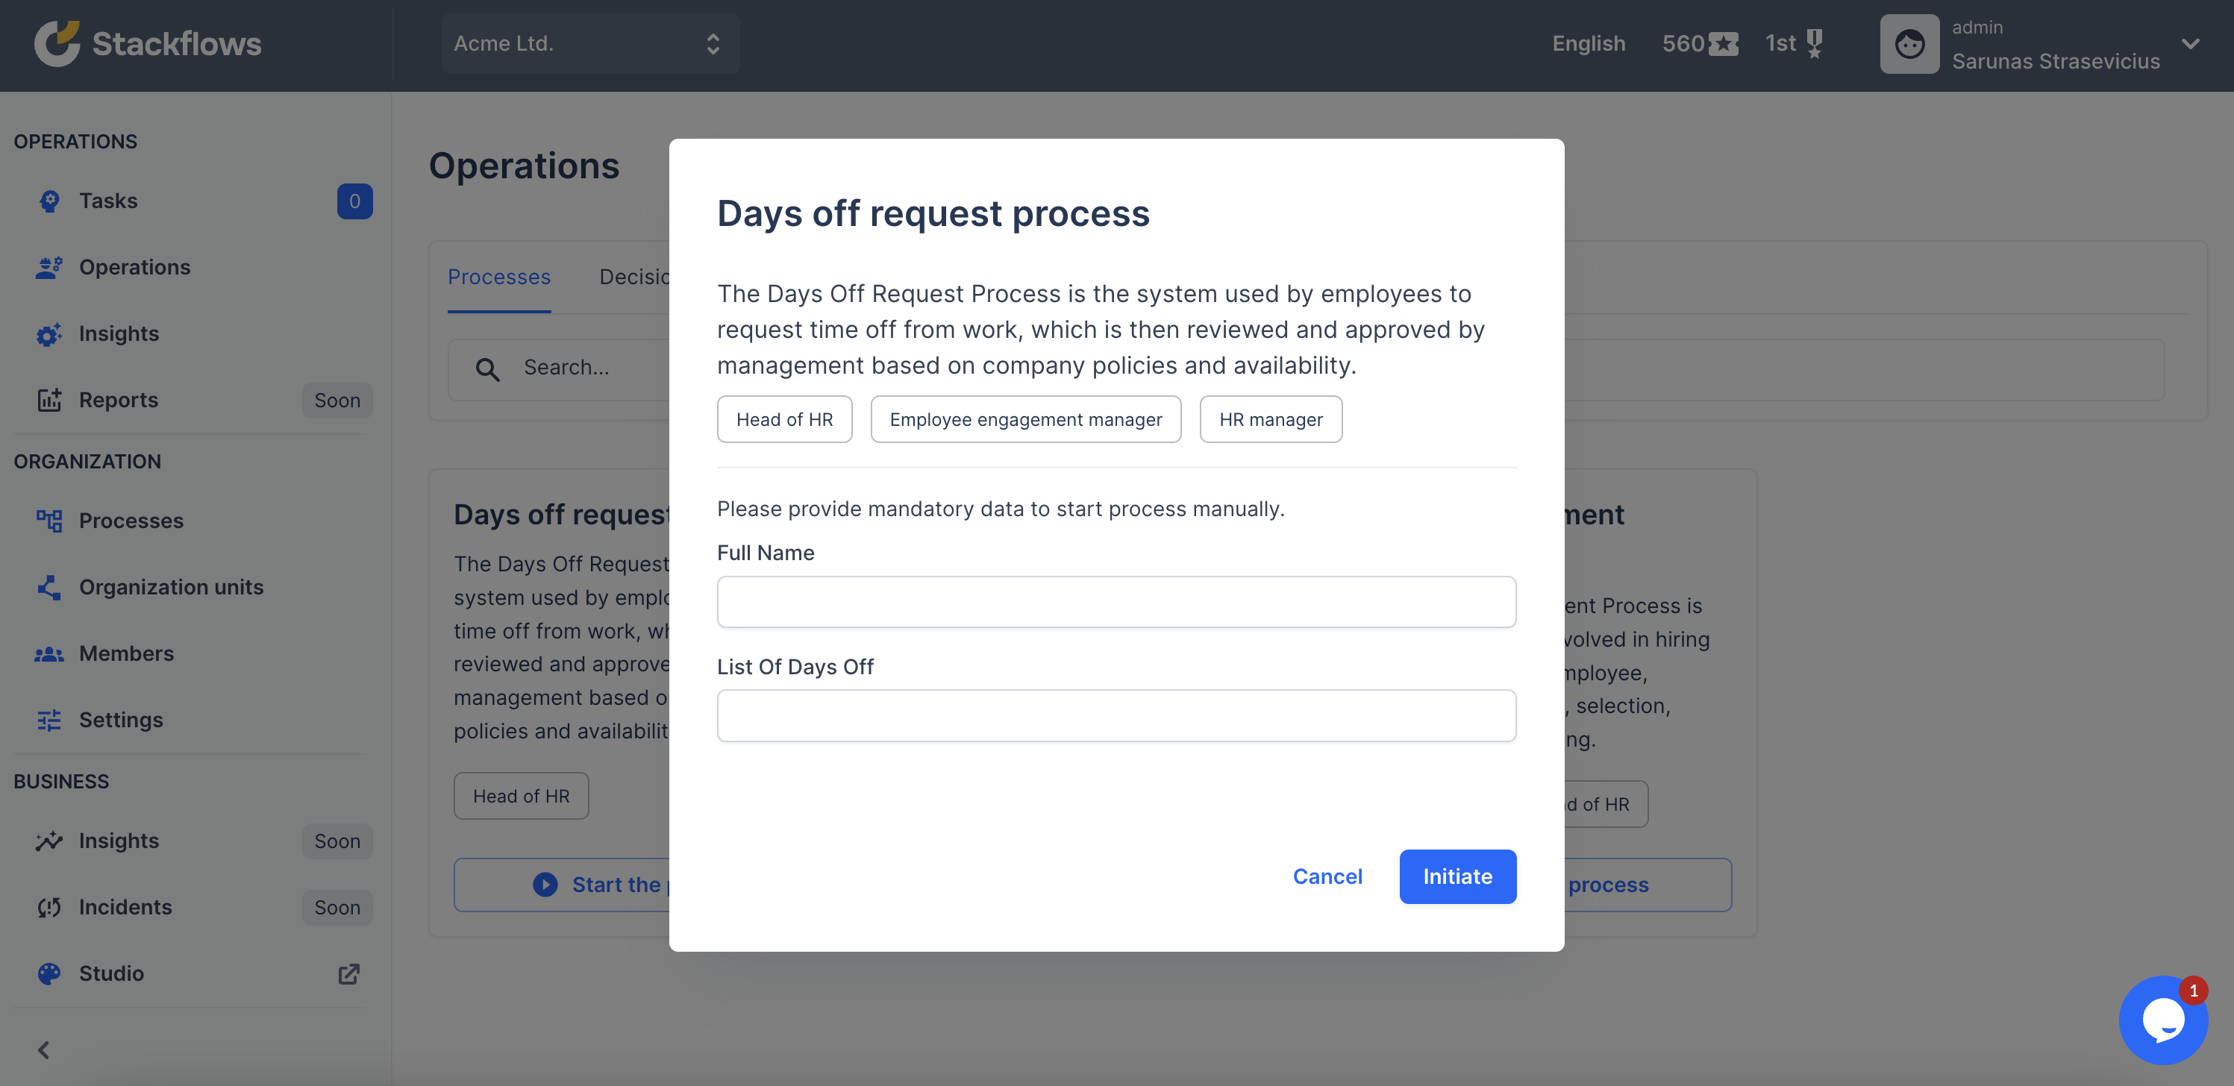Open Incidents via the alert icon

[x=49, y=906]
